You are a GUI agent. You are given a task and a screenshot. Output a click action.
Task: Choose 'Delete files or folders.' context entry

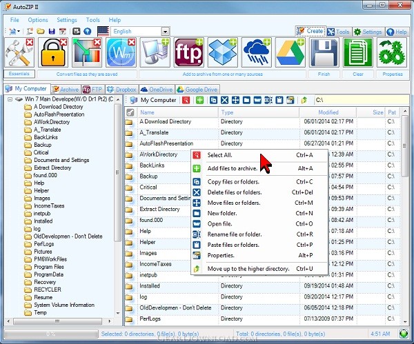[x=259, y=192]
